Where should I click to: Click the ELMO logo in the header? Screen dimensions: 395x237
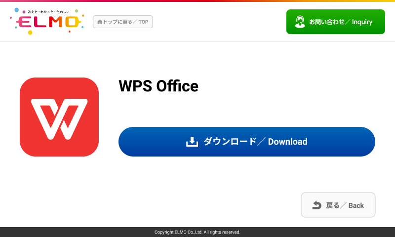pos(48,22)
